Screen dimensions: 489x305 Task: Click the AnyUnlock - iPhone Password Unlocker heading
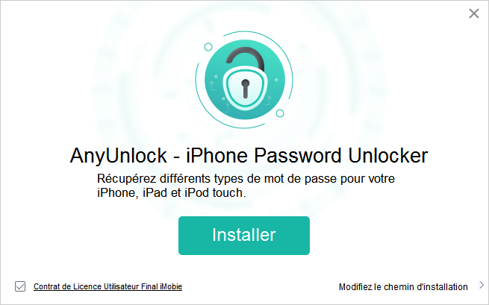[x=249, y=155]
